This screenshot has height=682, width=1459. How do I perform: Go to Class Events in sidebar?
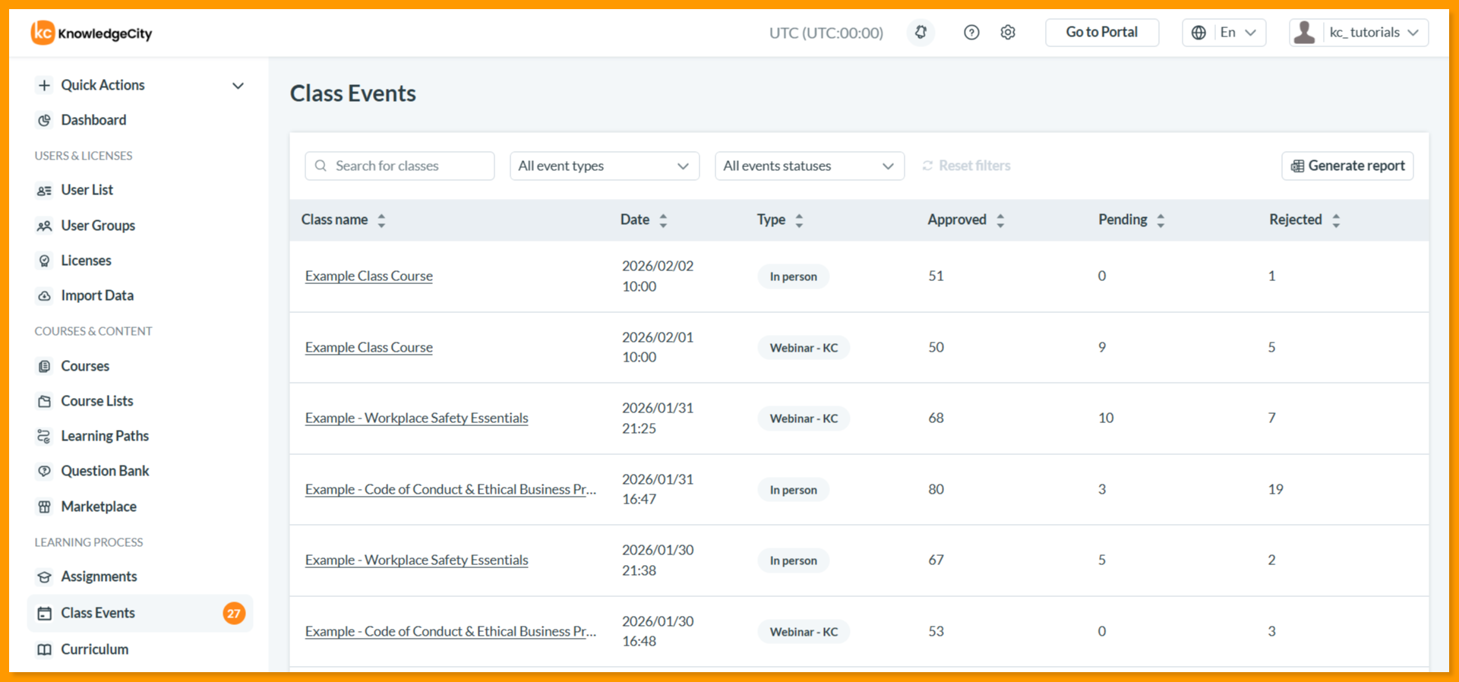pyautogui.click(x=141, y=613)
